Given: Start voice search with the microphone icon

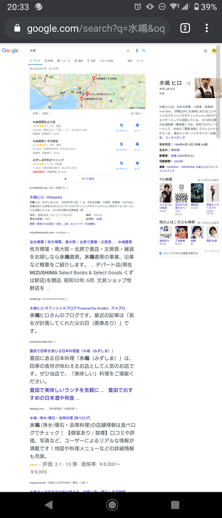Looking at the screenshot, I should coord(137,51).
